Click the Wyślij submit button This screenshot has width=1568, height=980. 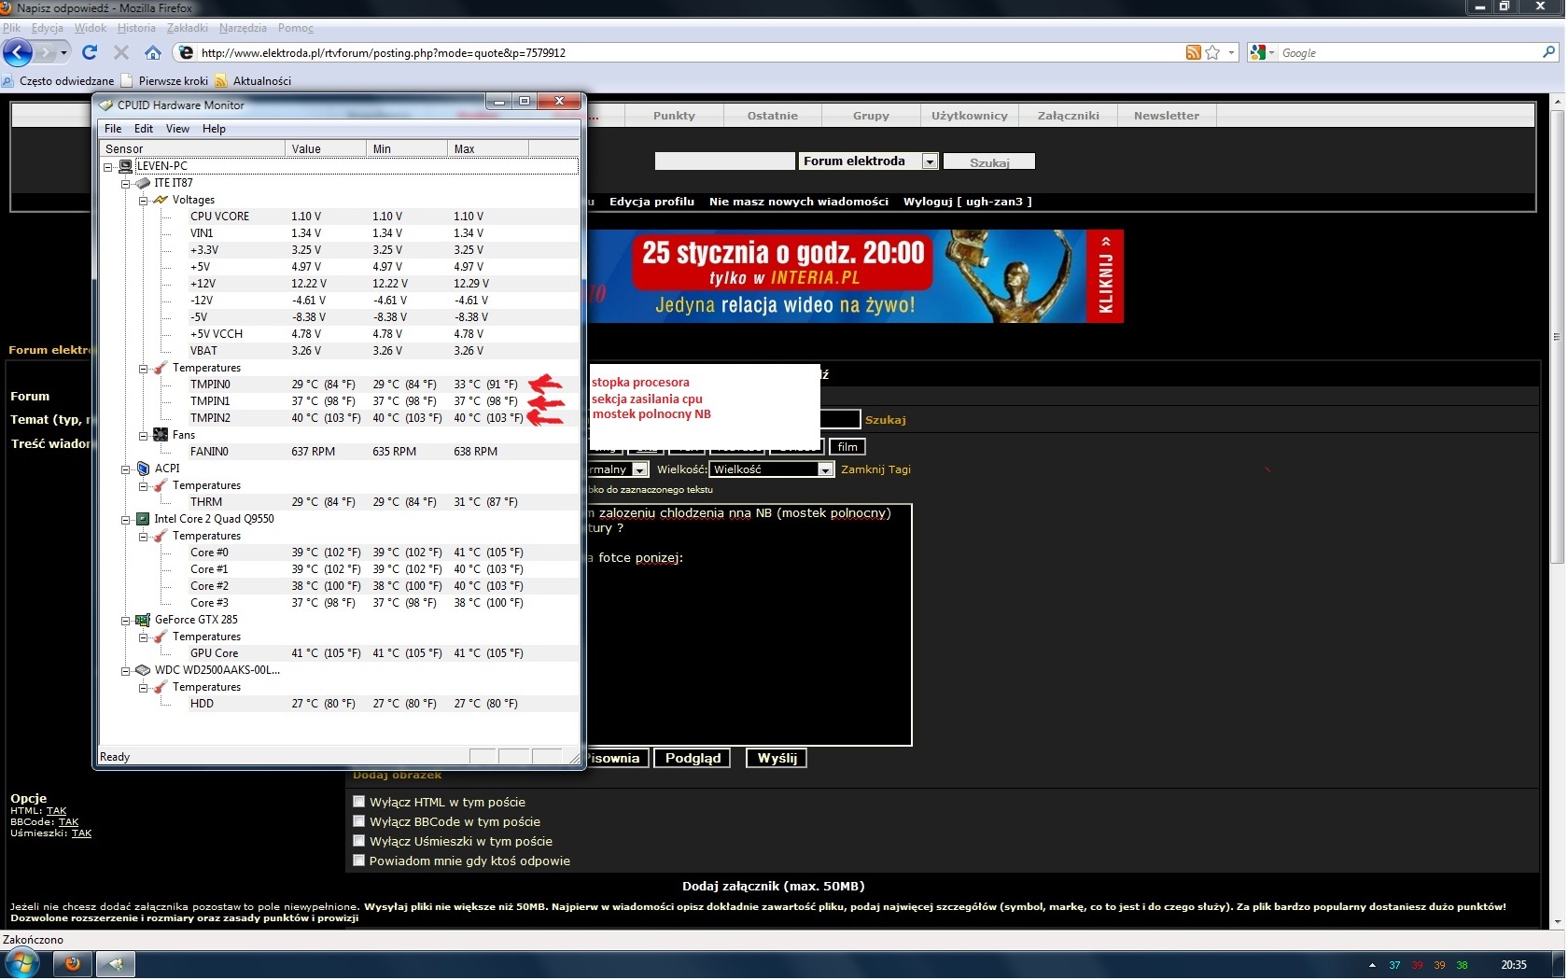pyautogui.click(x=777, y=758)
